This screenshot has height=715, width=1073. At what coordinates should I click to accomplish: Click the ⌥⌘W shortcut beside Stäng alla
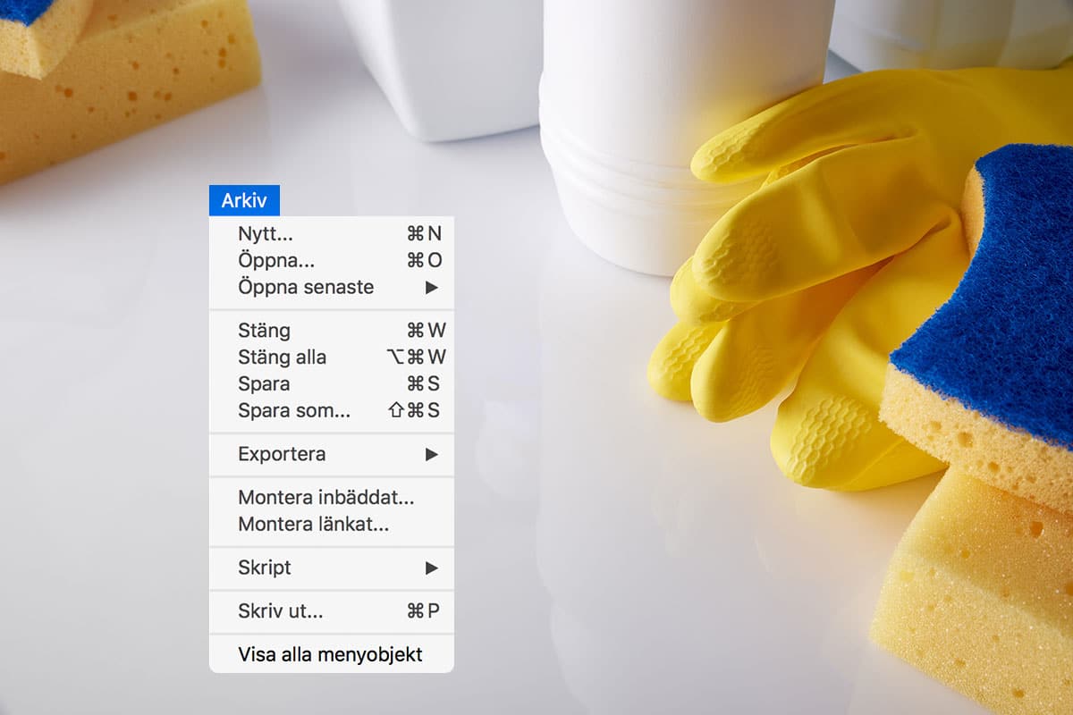[x=416, y=357]
